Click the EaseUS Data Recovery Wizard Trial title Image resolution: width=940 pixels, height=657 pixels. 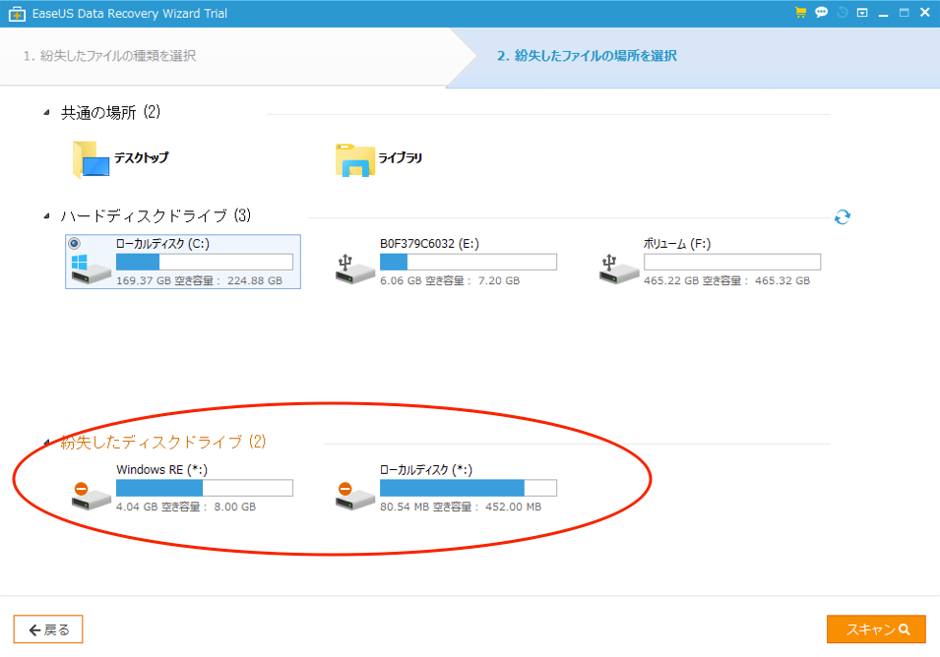pyautogui.click(x=130, y=13)
